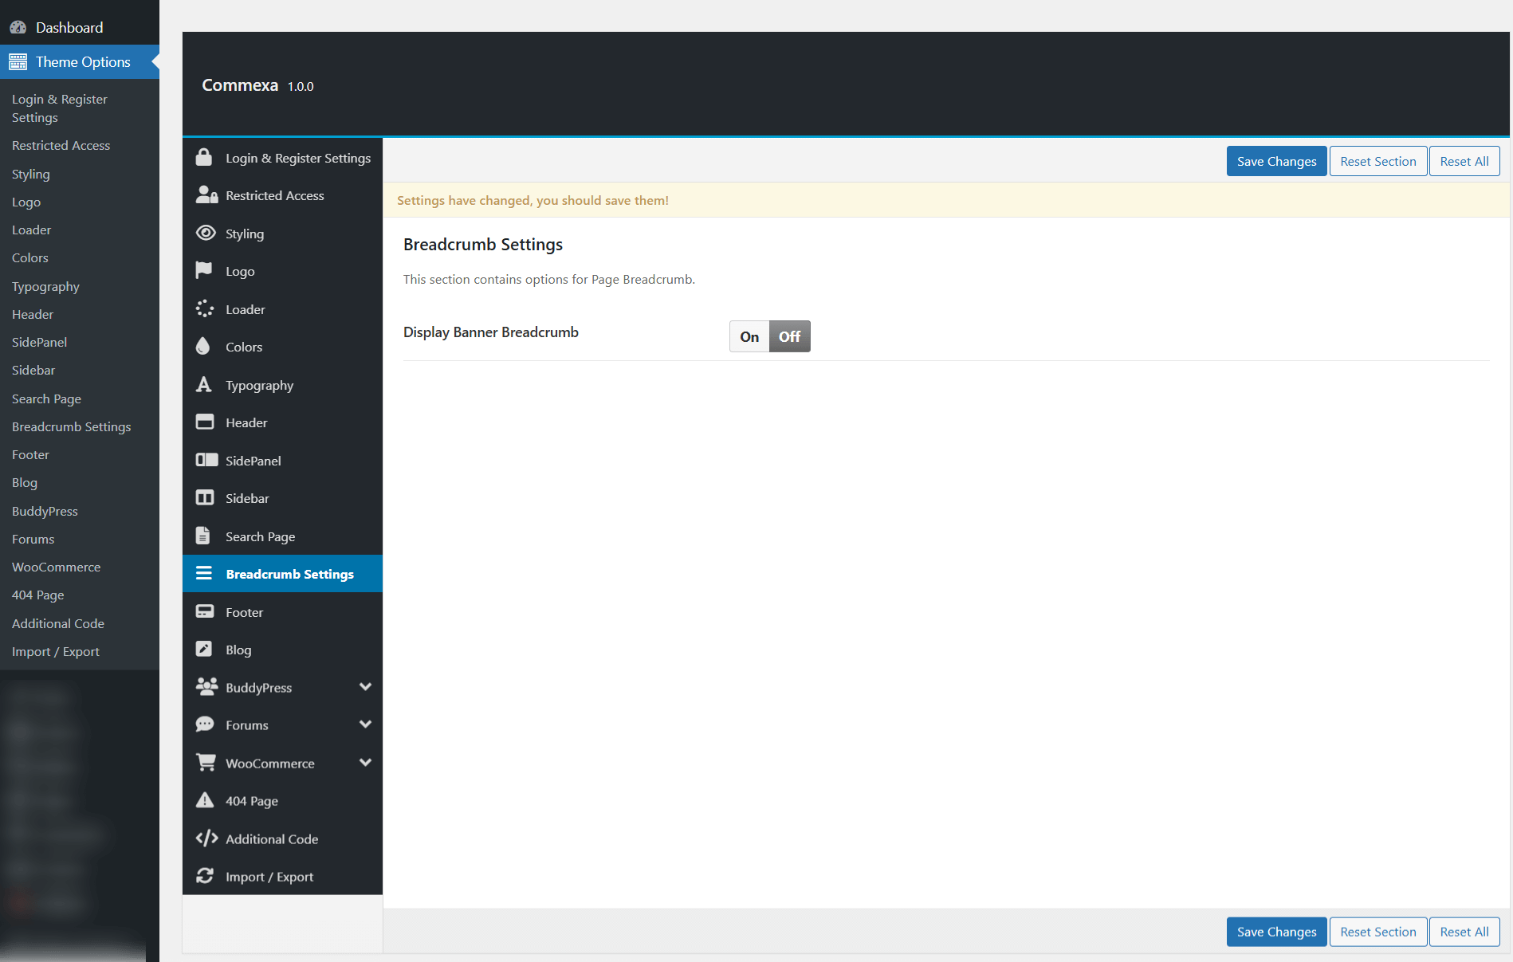Switch Display Banner Breadcrumb to Off

789,336
